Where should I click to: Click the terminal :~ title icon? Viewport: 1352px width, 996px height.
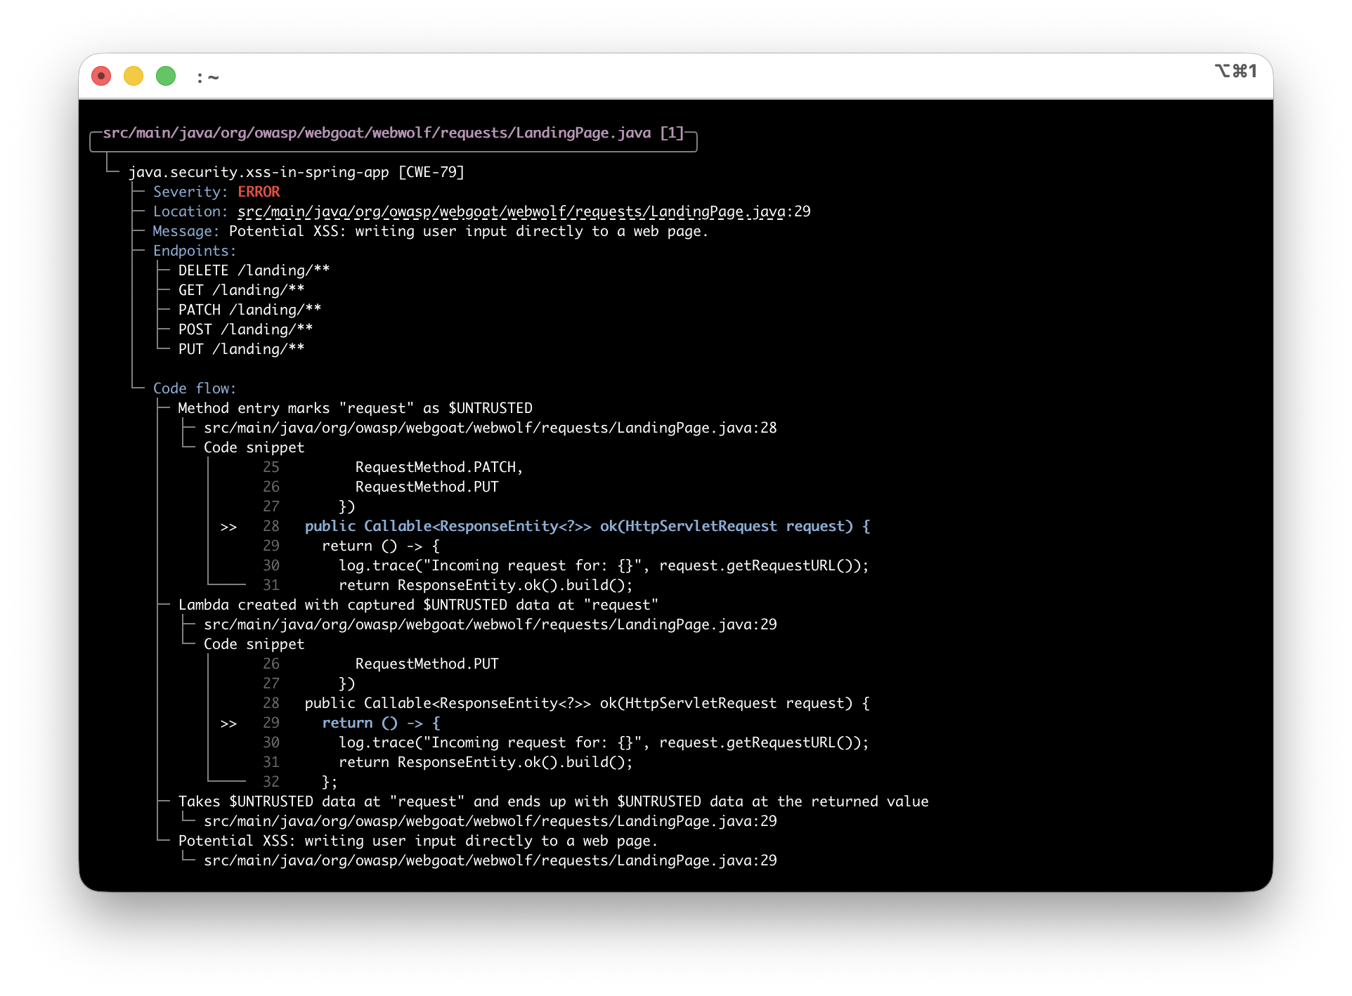pyautogui.click(x=207, y=77)
